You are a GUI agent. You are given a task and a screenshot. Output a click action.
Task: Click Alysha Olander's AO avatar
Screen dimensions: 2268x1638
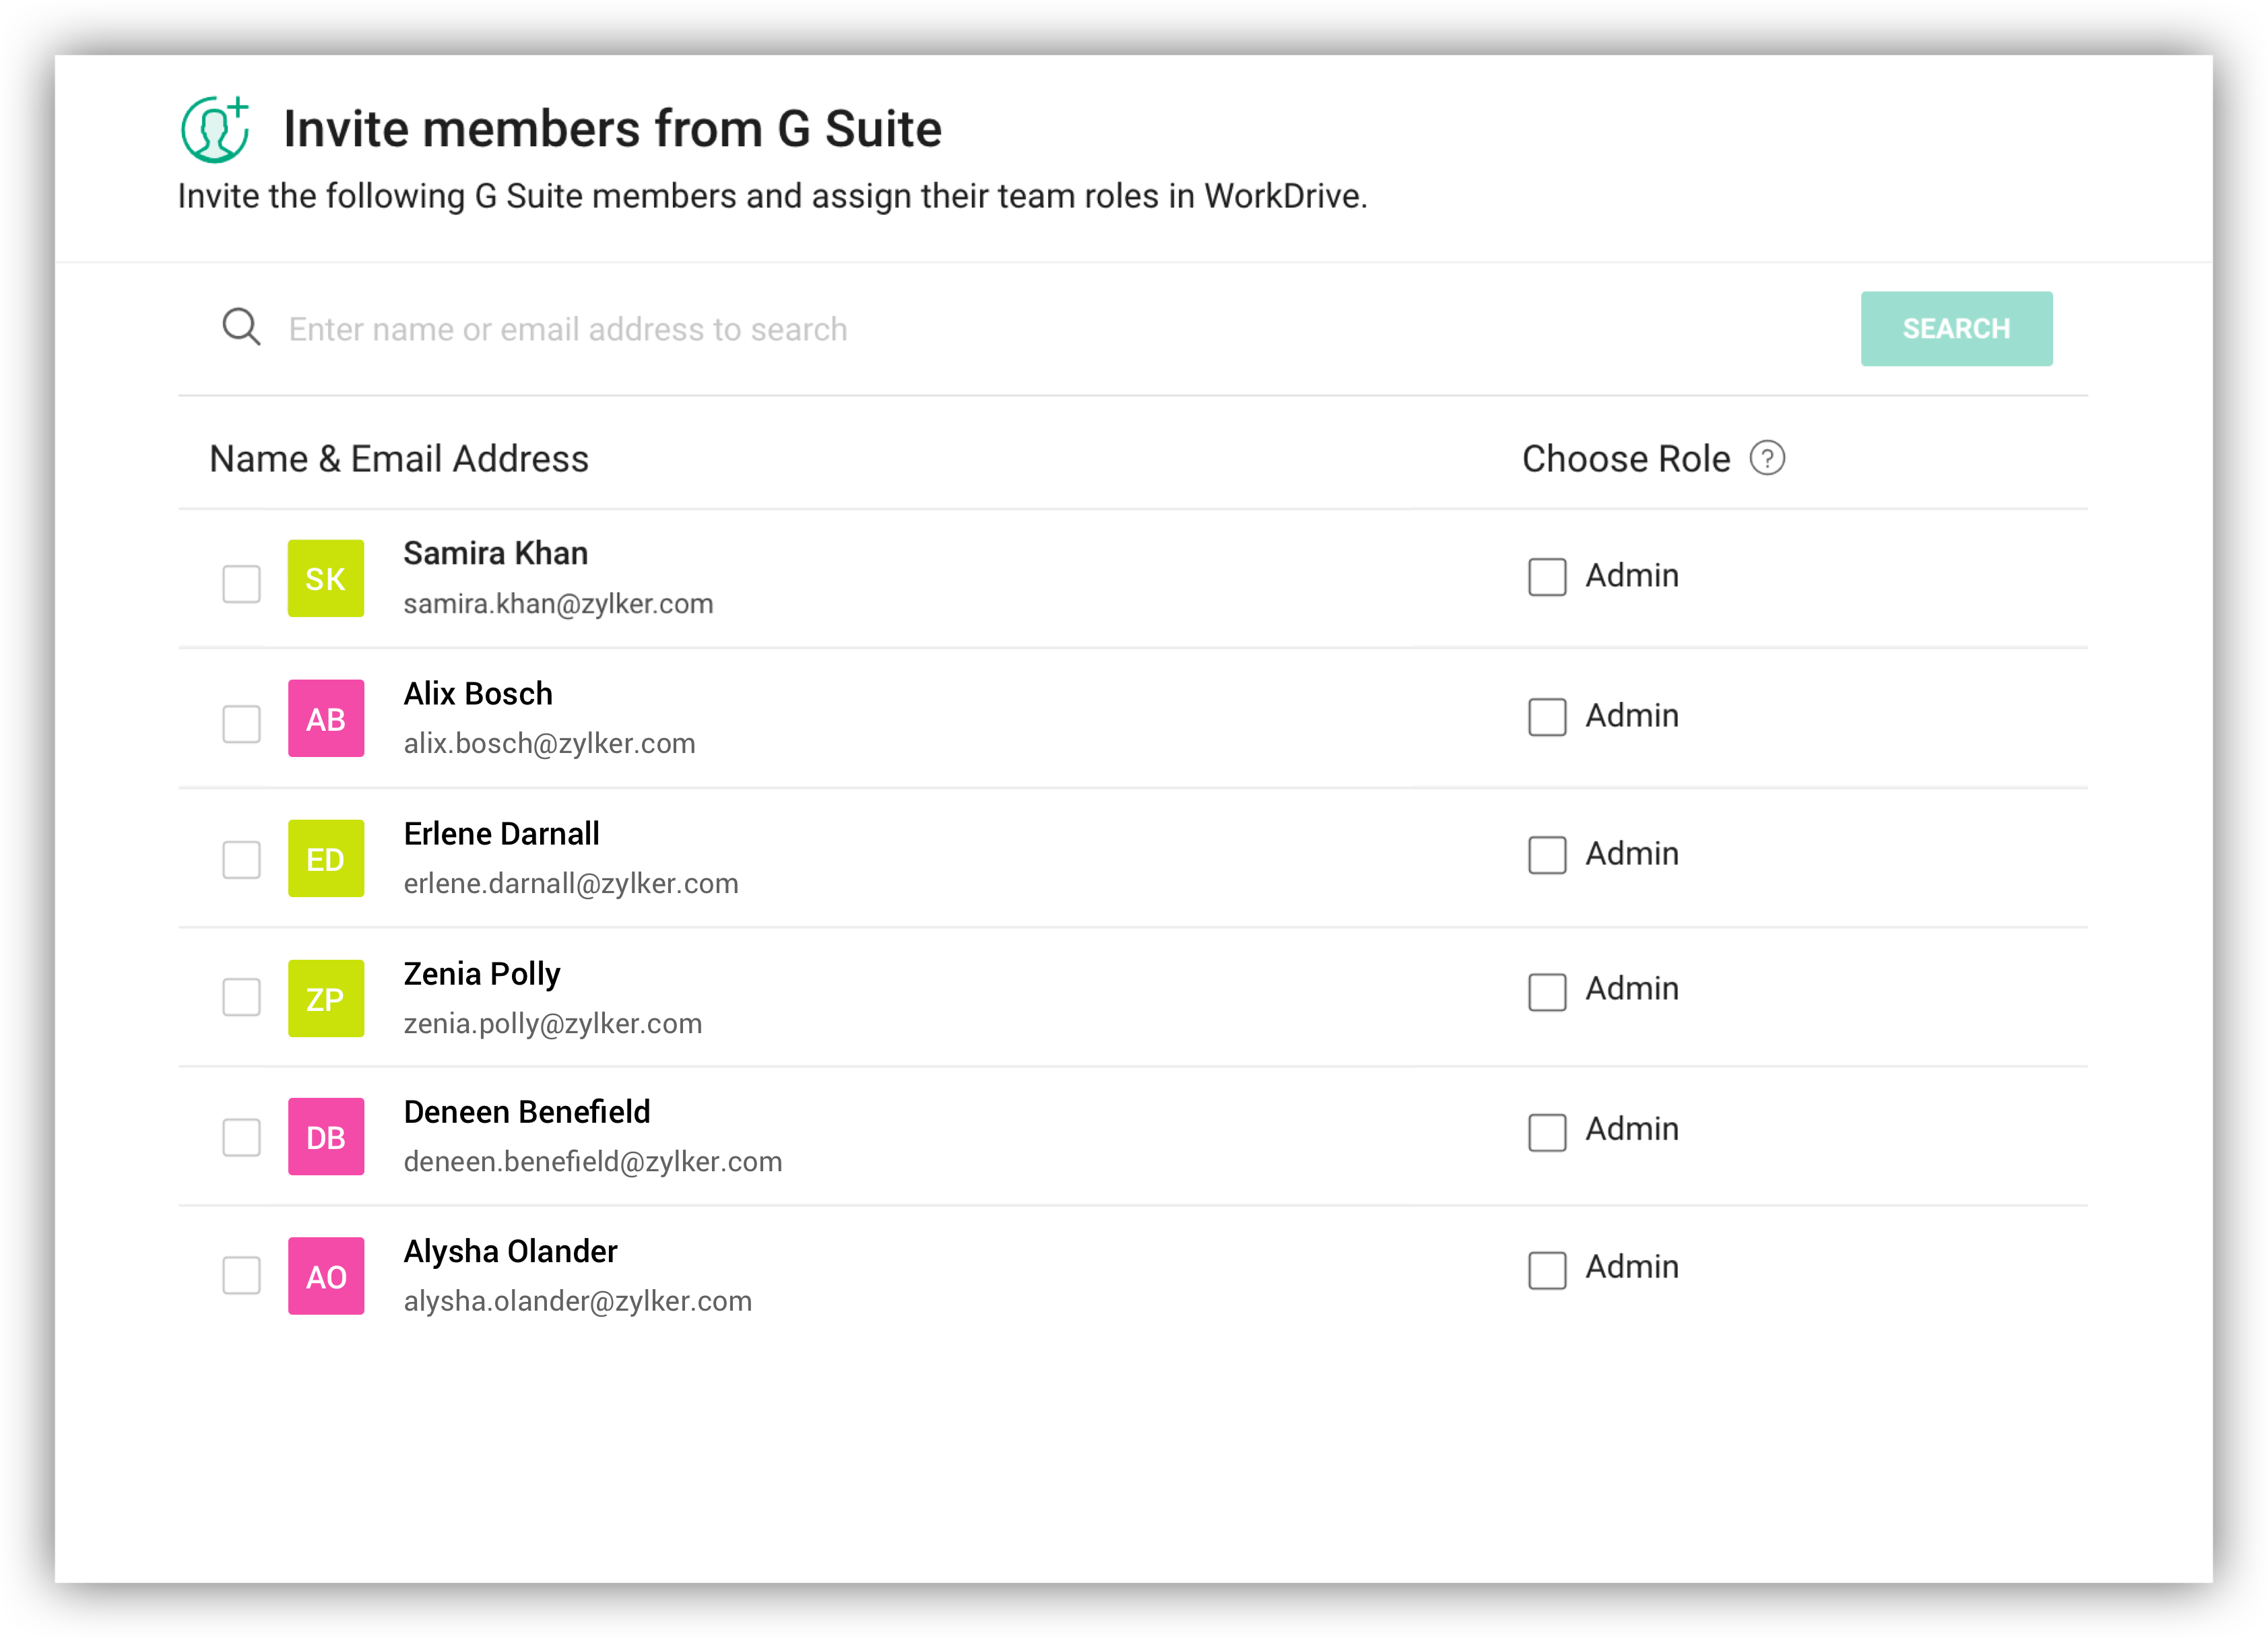pyautogui.click(x=326, y=1277)
